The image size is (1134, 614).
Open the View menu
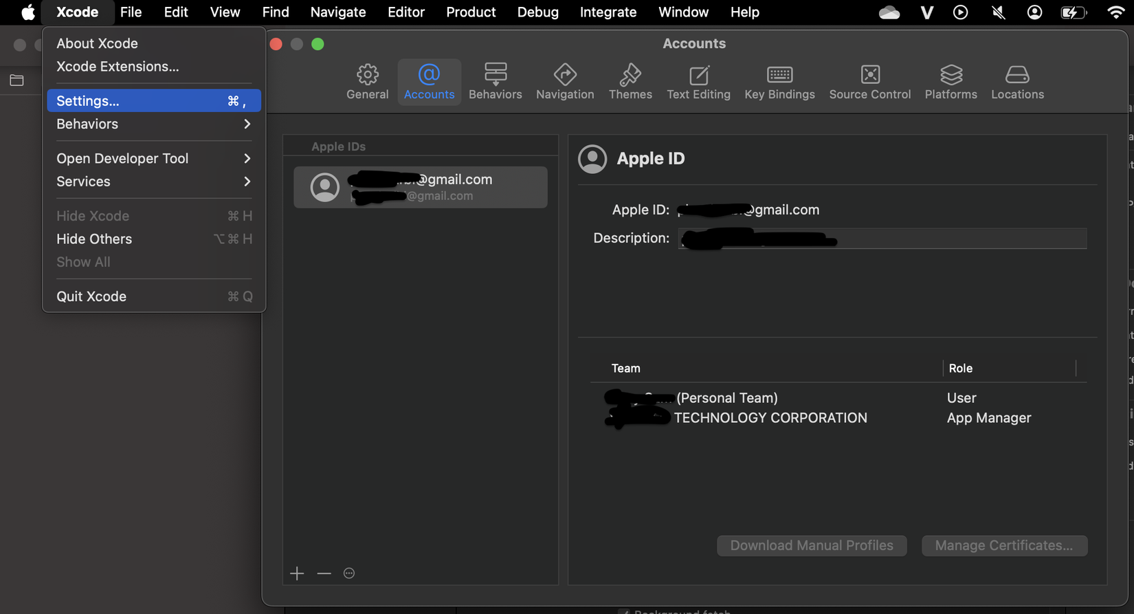(x=225, y=12)
